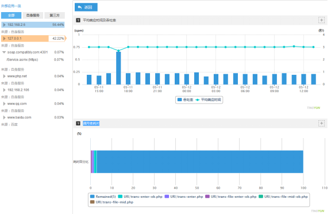Toggle Remained(5) series in legend
This screenshot has width=331, height=214.
click(x=103, y=197)
